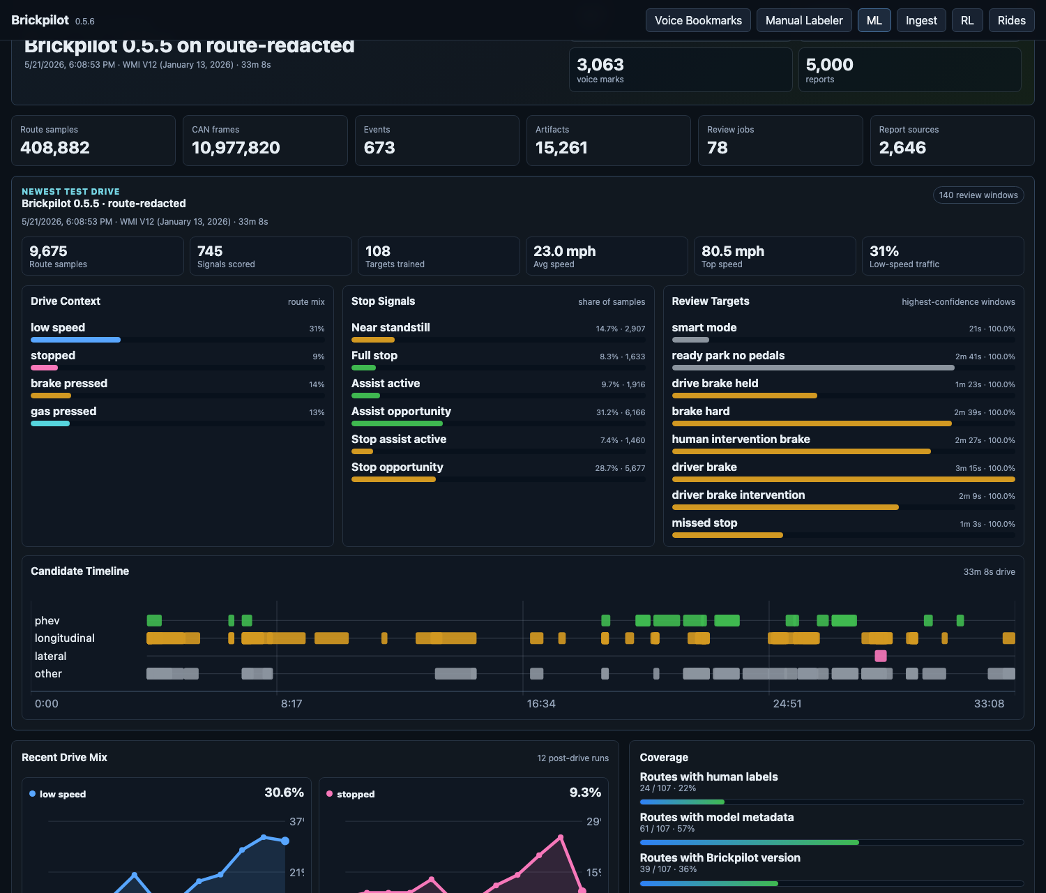Click the low speed blue progress bar
1046x893 pixels.
click(75, 340)
